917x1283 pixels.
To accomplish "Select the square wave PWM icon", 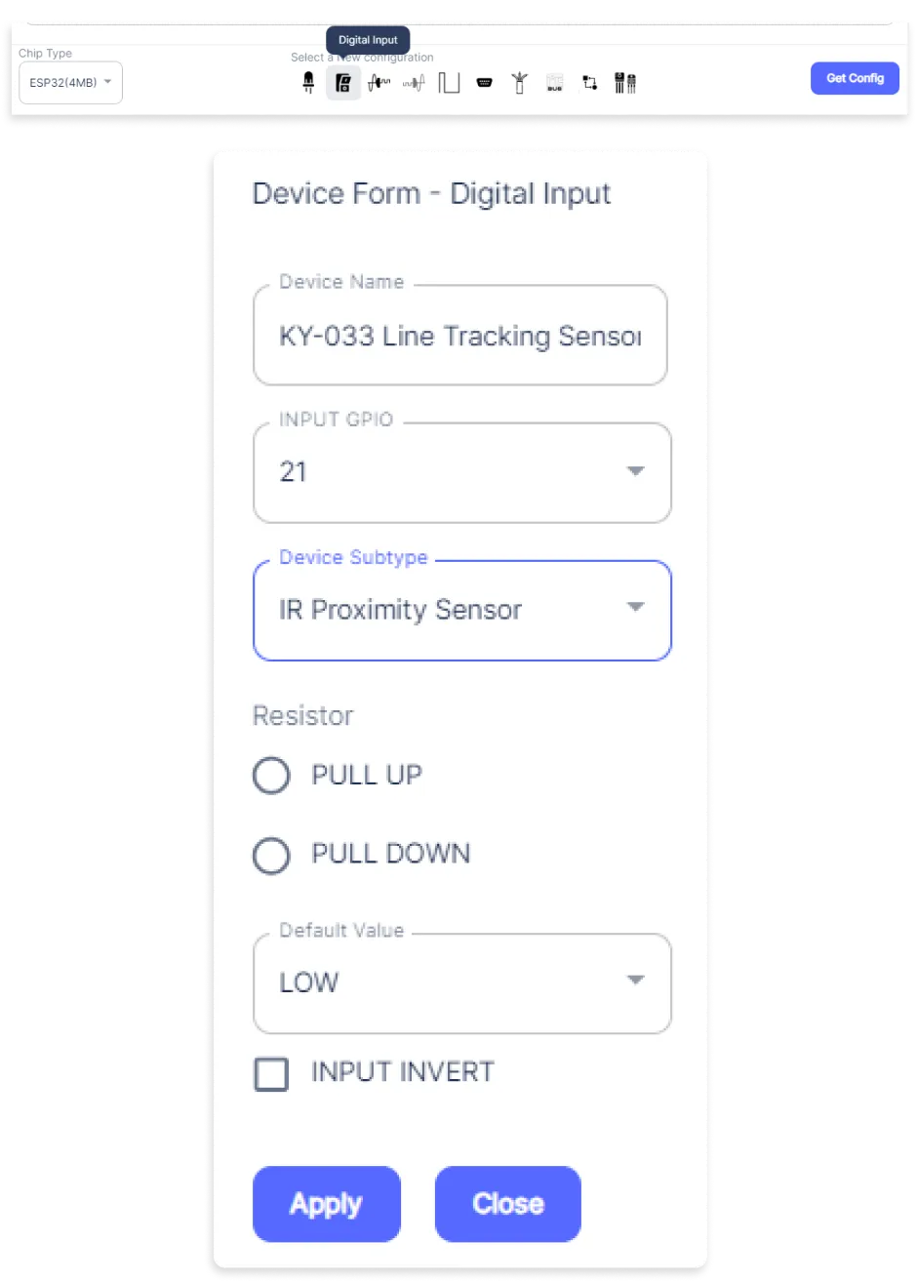I will (x=449, y=83).
